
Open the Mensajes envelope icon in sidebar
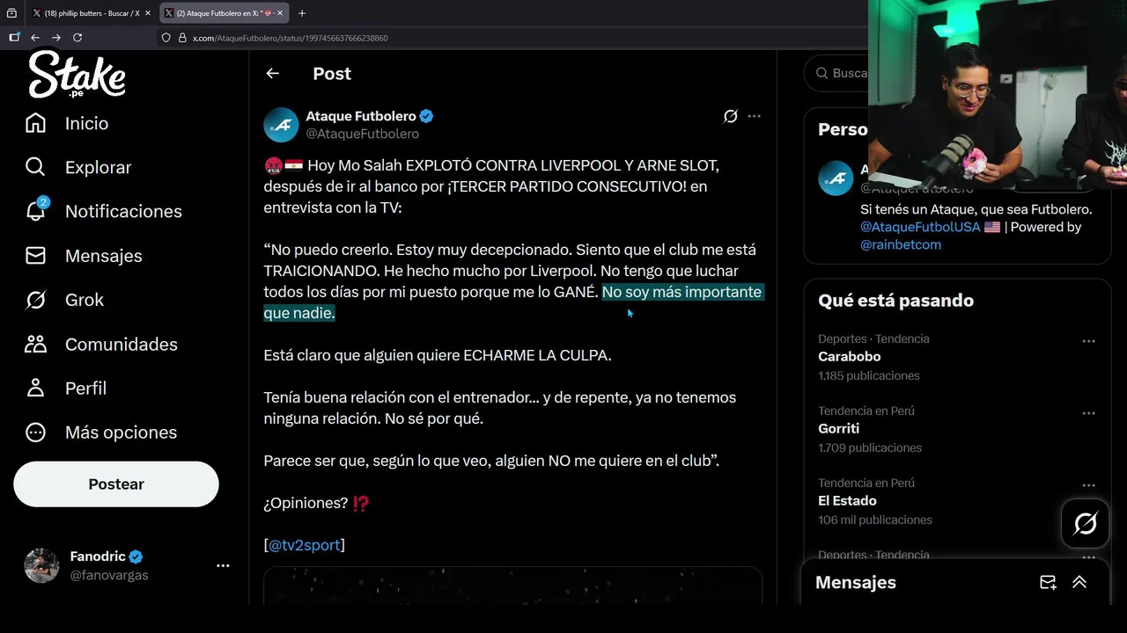tap(35, 256)
